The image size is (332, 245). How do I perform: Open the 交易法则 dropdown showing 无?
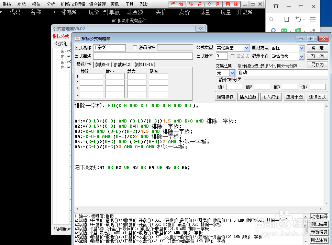point(225,73)
